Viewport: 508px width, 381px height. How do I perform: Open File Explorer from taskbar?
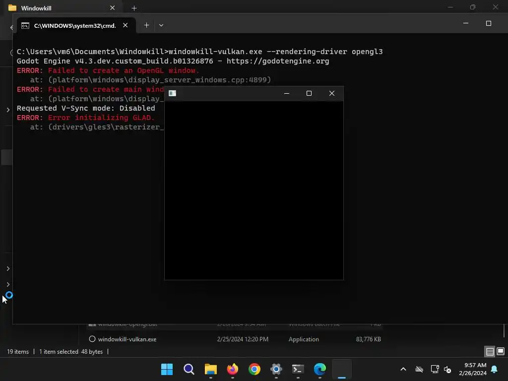(x=210, y=369)
